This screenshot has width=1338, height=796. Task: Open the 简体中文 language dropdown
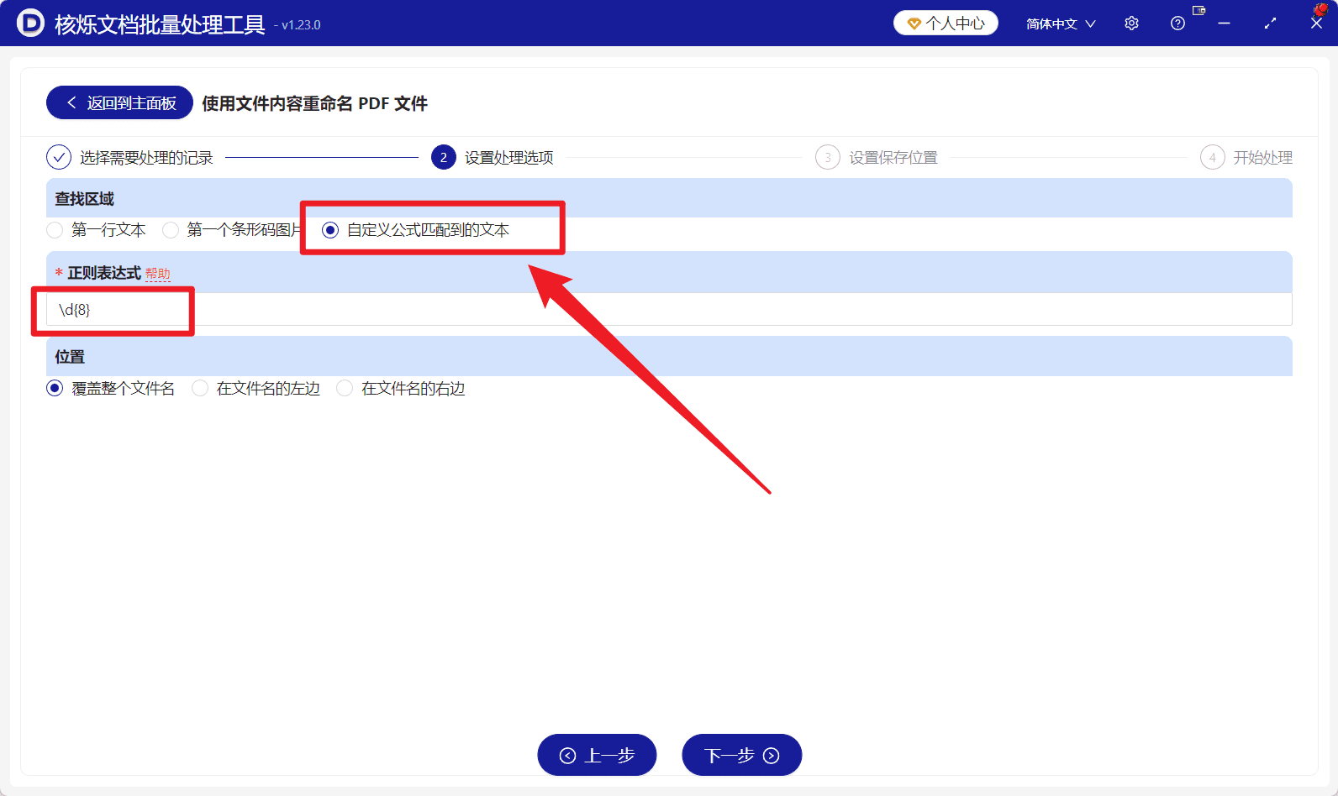coord(1061,24)
